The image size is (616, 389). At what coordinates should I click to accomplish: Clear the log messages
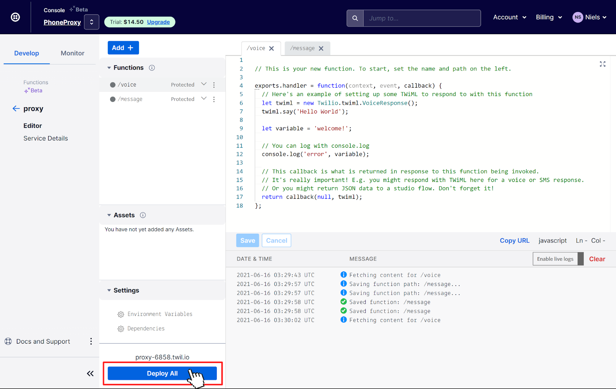(x=597, y=259)
